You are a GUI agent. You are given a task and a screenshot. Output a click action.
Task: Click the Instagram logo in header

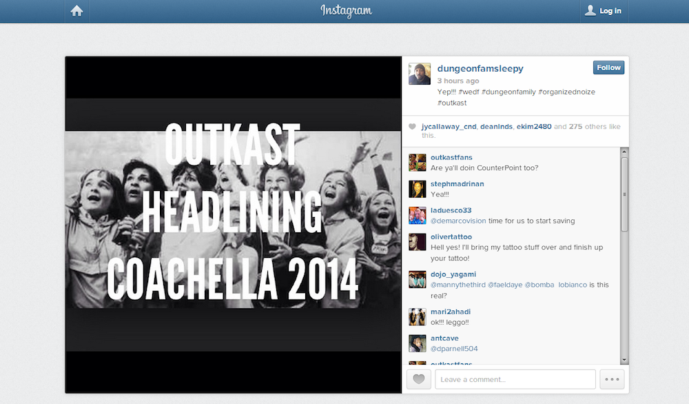tap(346, 11)
